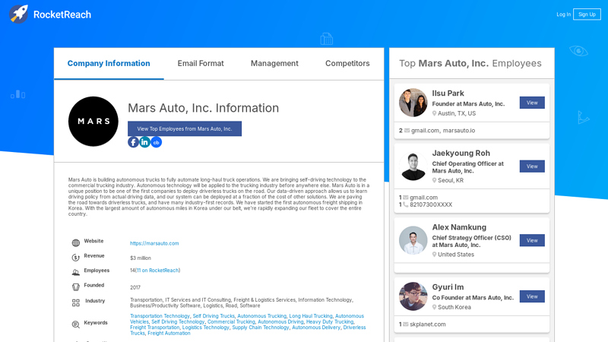Open the https://marsauto.com website link

[x=154, y=243]
